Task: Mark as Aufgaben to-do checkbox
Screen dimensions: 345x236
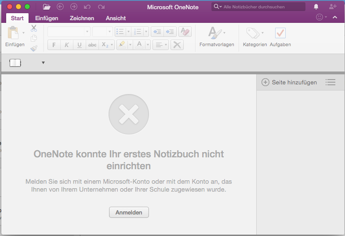Action: click(280, 36)
